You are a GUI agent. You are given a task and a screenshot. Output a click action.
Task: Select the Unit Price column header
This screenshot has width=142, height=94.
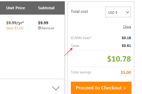pos(16,8)
